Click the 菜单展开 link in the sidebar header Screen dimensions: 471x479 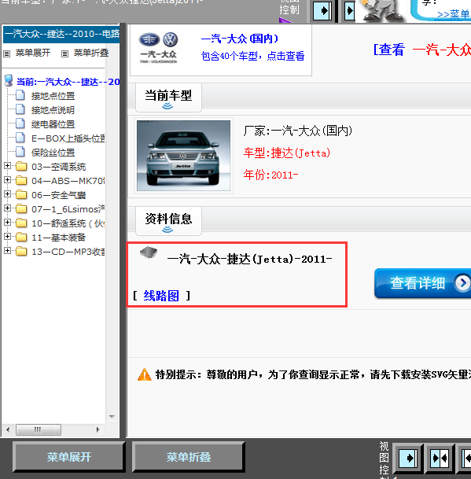pyautogui.click(x=33, y=53)
